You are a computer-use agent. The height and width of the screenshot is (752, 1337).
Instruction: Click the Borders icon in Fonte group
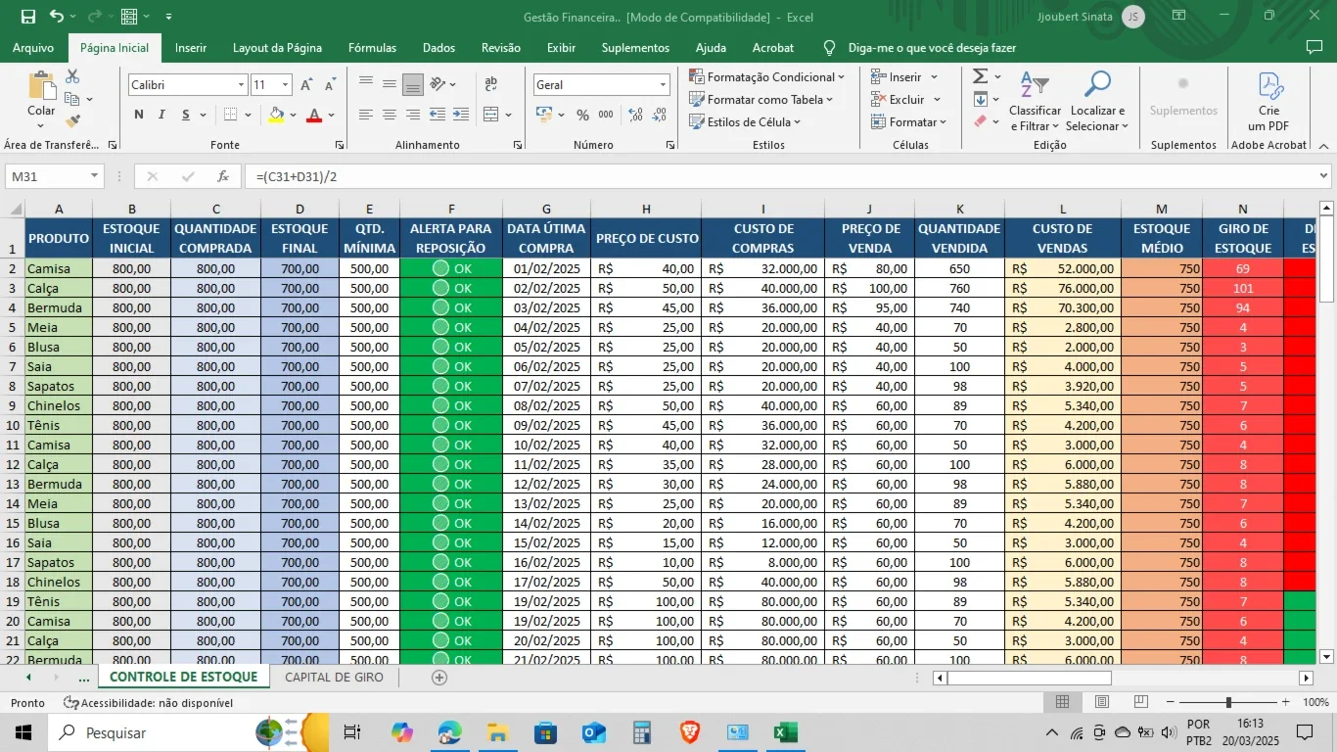(230, 115)
